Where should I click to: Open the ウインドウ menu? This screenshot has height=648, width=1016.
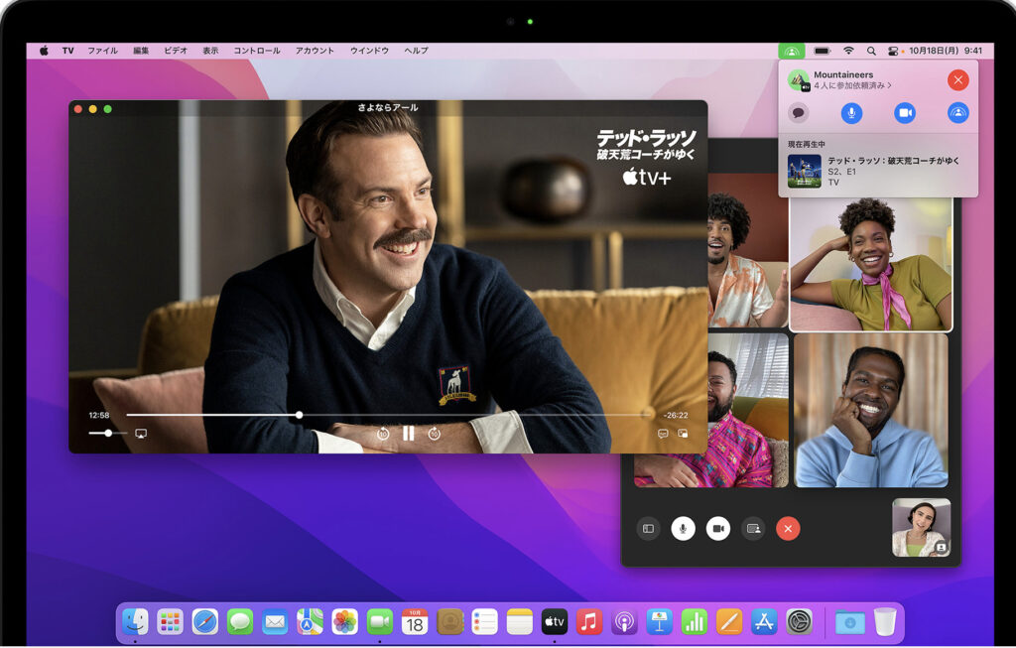(369, 51)
